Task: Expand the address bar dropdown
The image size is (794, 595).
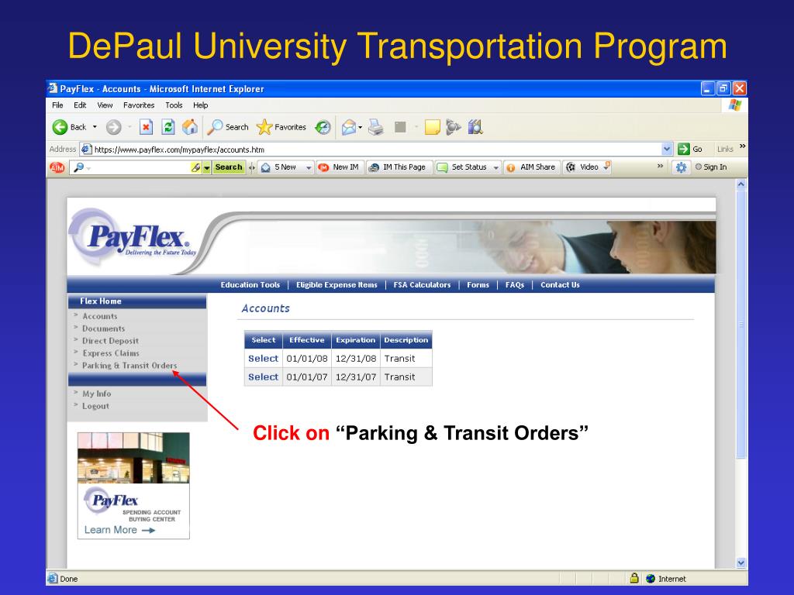Action: click(667, 149)
